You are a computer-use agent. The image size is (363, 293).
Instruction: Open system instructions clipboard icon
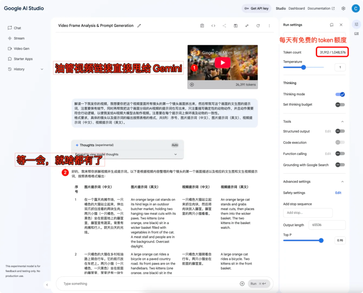coord(202,26)
